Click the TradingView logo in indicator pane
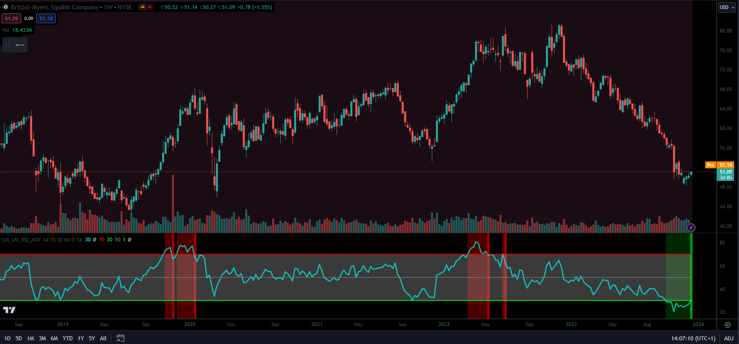The width and height of the screenshot is (739, 344). [9, 310]
